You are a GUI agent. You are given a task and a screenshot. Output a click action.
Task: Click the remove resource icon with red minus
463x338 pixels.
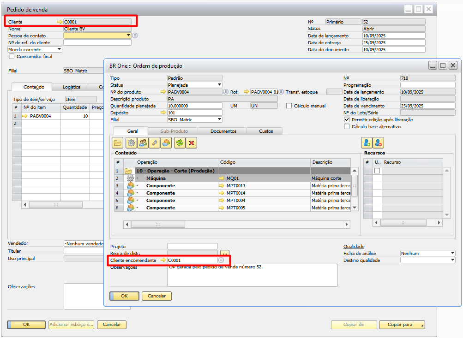point(379,143)
